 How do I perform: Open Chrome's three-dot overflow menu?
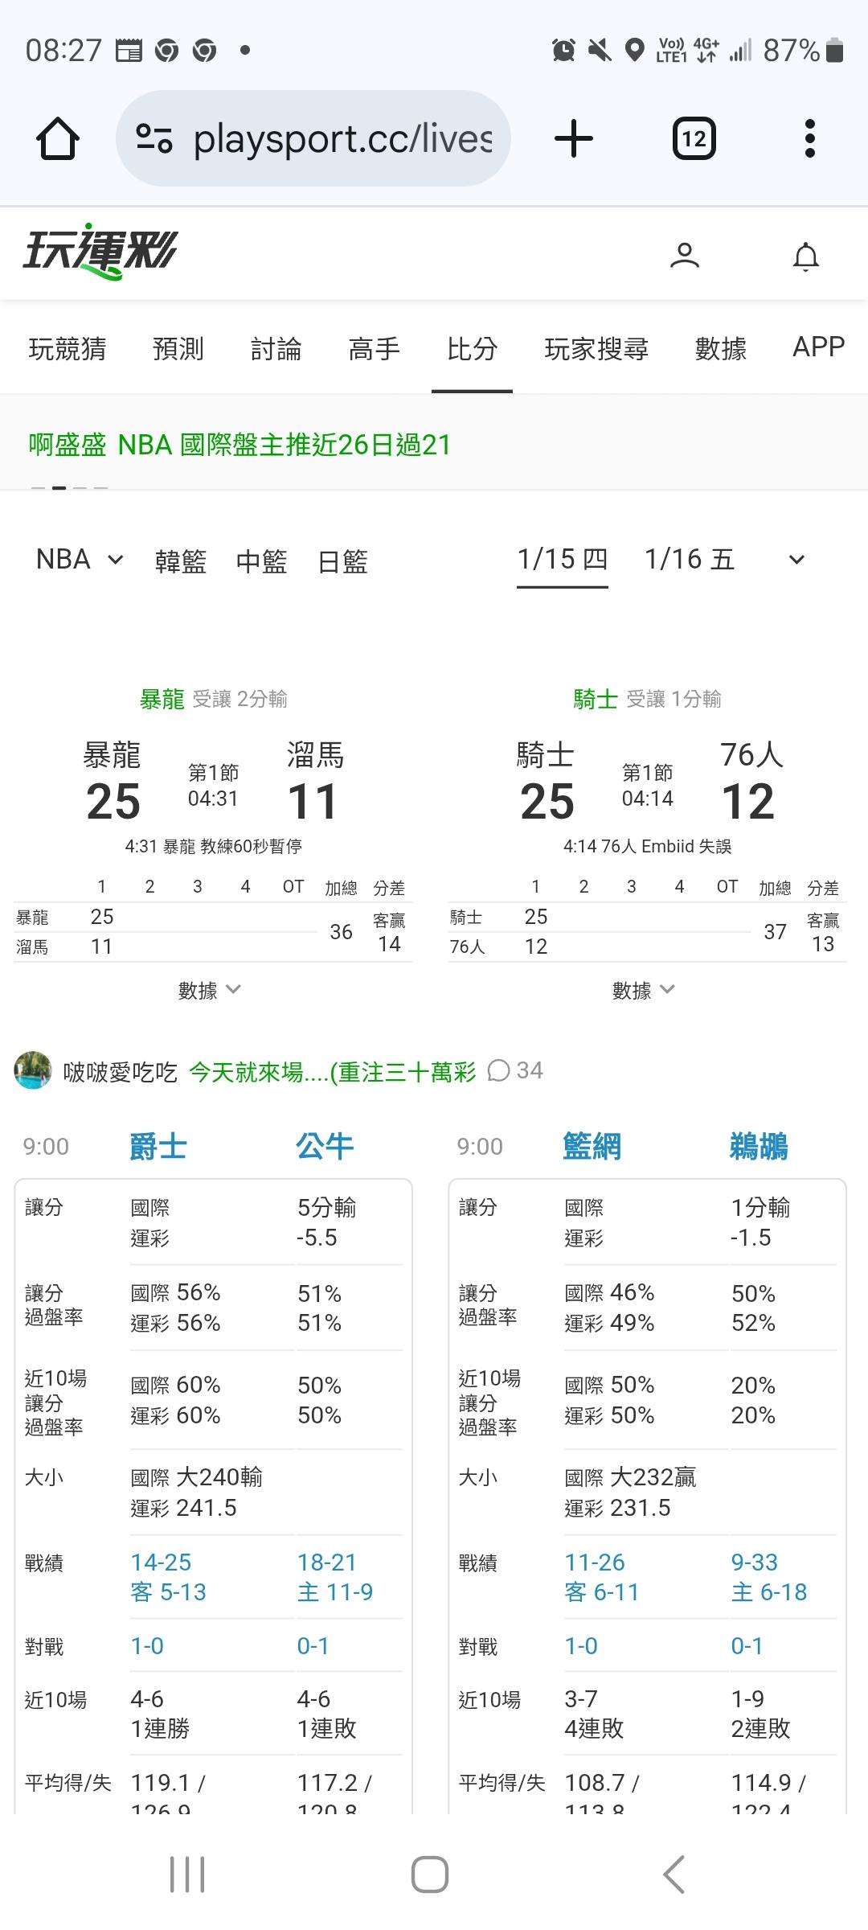pyautogui.click(x=809, y=139)
